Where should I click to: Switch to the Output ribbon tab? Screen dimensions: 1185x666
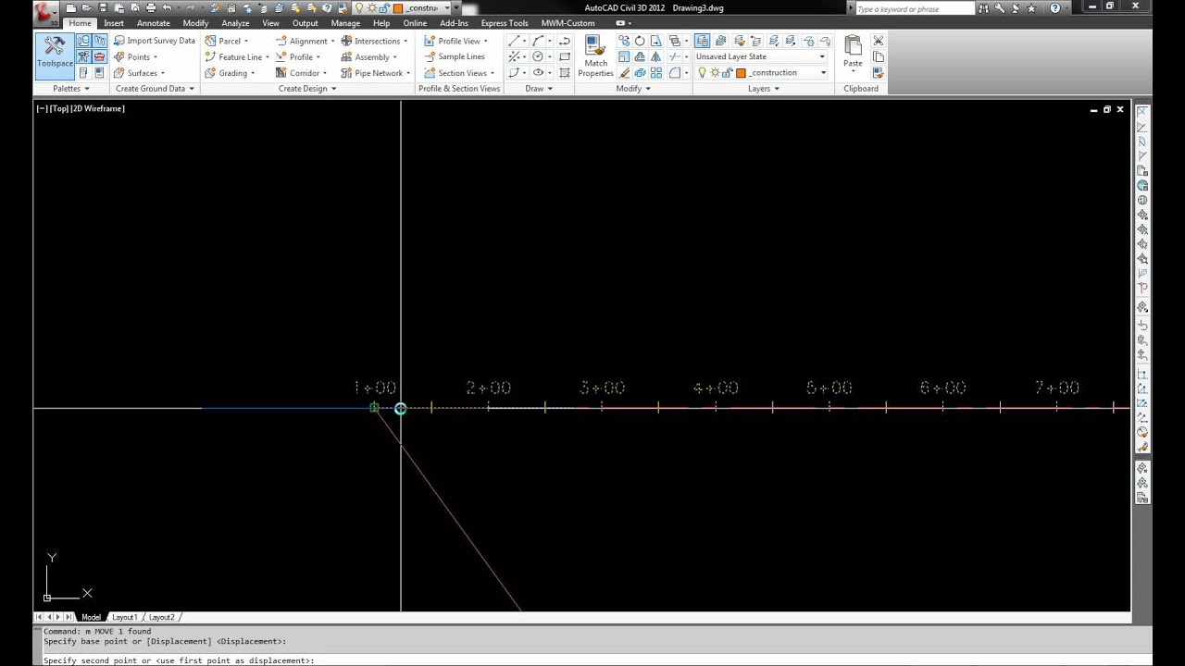(x=305, y=23)
